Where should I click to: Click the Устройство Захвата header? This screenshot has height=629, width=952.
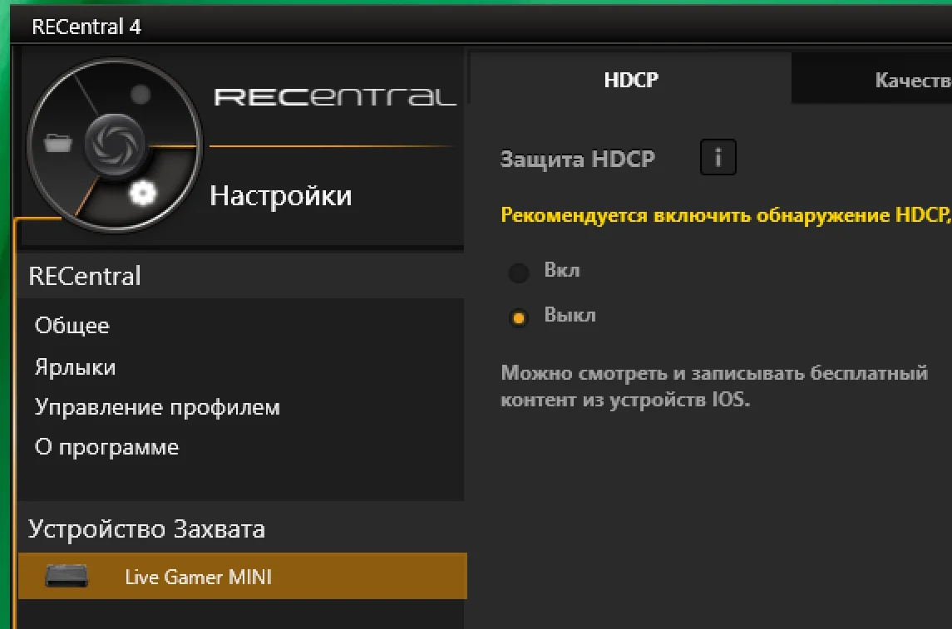pyautogui.click(x=147, y=529)
